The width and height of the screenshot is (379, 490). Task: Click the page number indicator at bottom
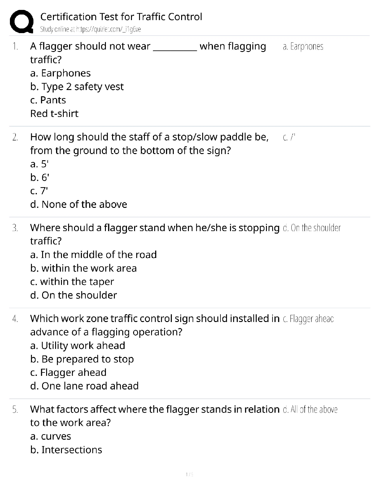click(189, 474)
